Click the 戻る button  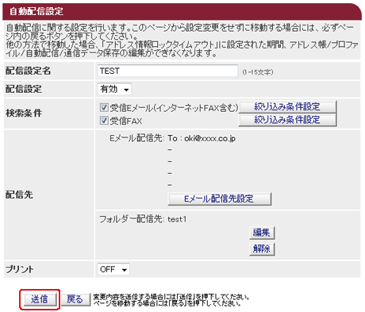(x=75, y=299)
